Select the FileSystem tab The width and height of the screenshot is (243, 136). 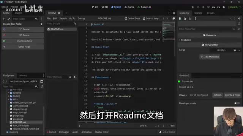[9, 76]
